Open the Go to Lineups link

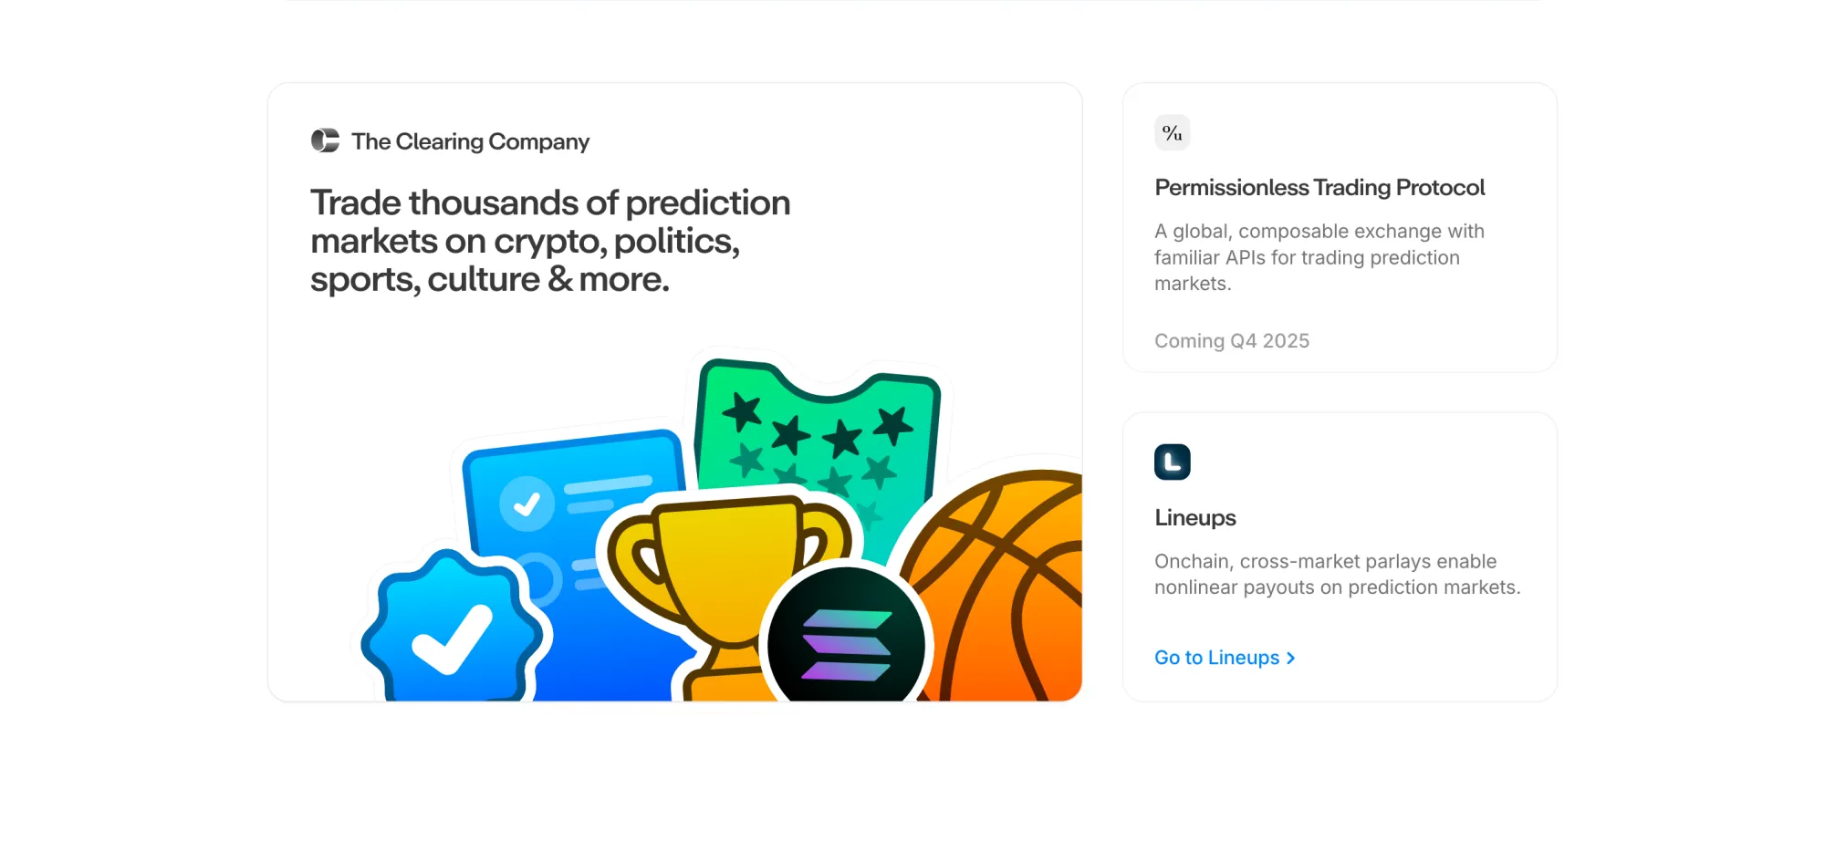coord(1216,658)
